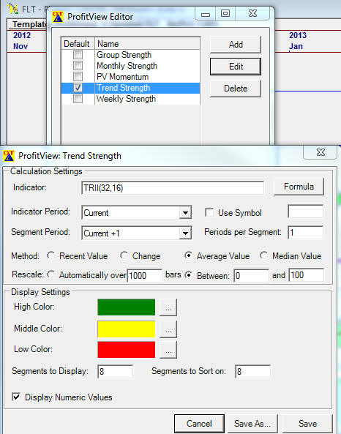Select the Trend Strength row
The height and width of the screenshot is (434, 341).
pos(131,88)
